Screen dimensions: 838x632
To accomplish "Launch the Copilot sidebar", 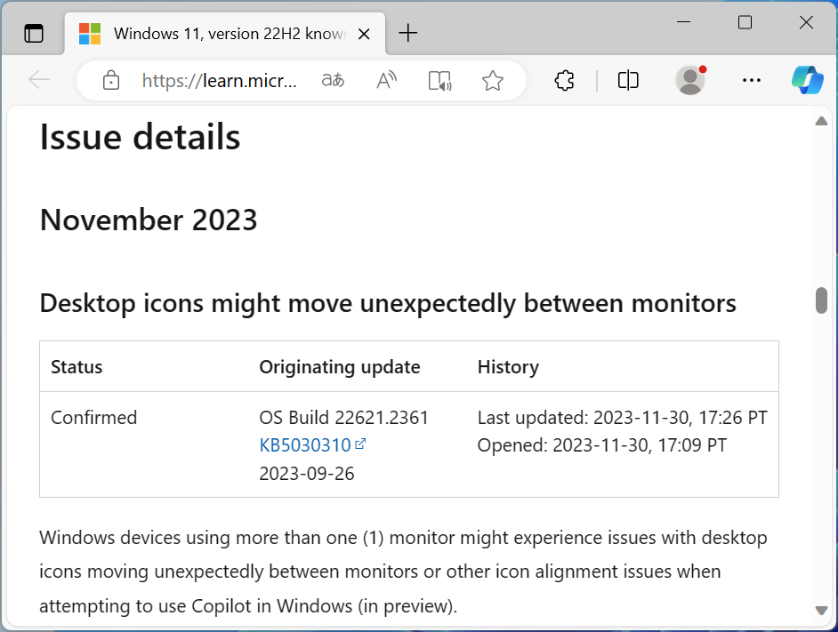I will click(808, 81).
